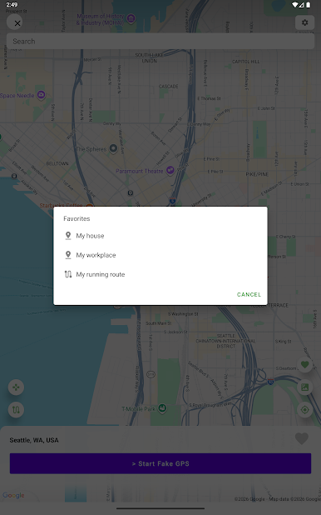This screenshot has width=321, height=515.
Task: Focus the Search field
Action: [x=160, y=42]
